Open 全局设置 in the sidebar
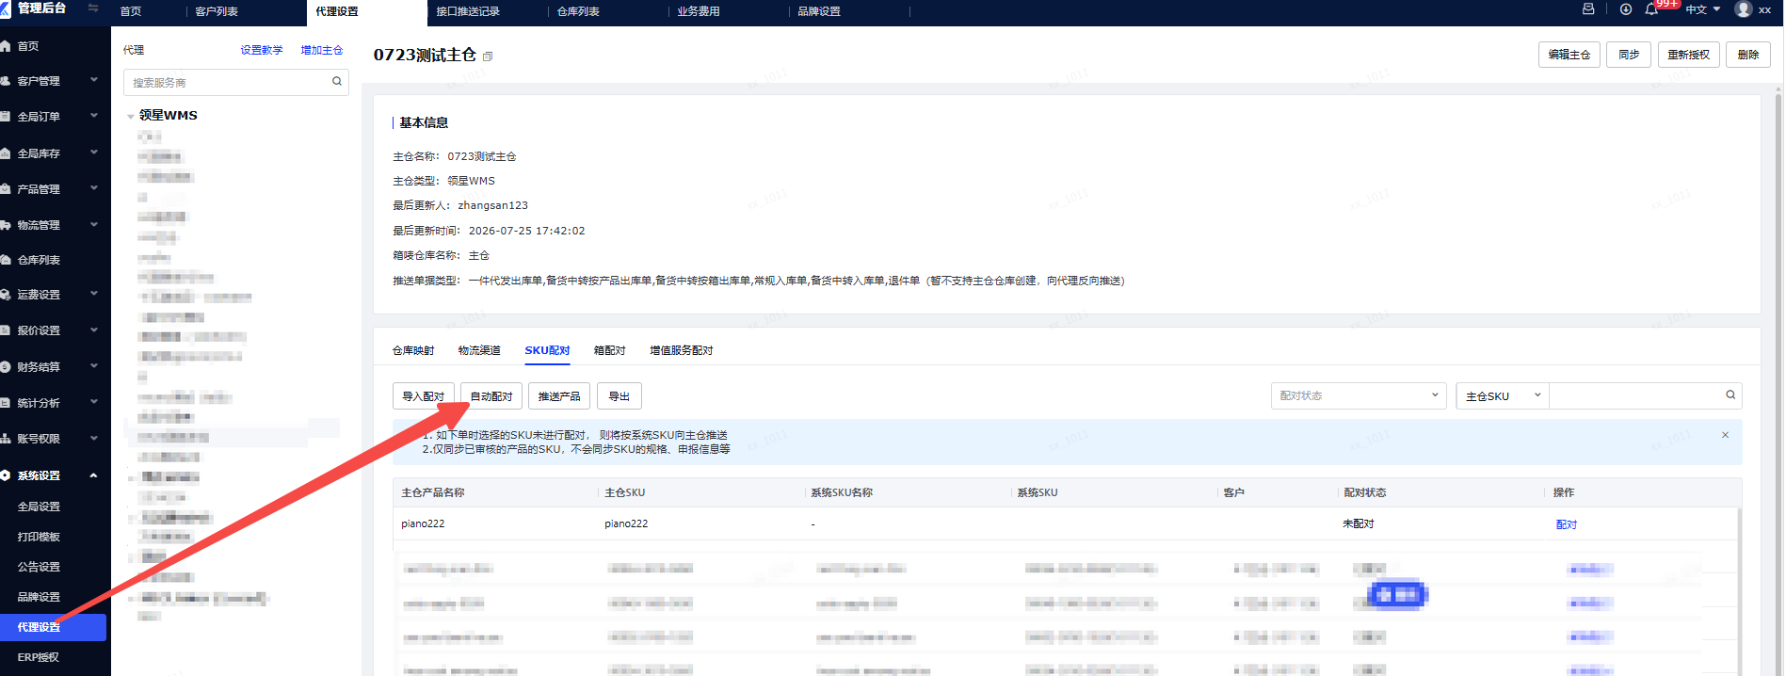1786x676 pixels. point(39,507)
